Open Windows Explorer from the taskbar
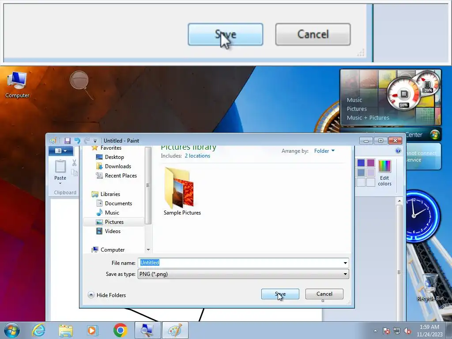The width and height of the screenshot is (452, 339). pyautogui.click(x=66, y=330)
